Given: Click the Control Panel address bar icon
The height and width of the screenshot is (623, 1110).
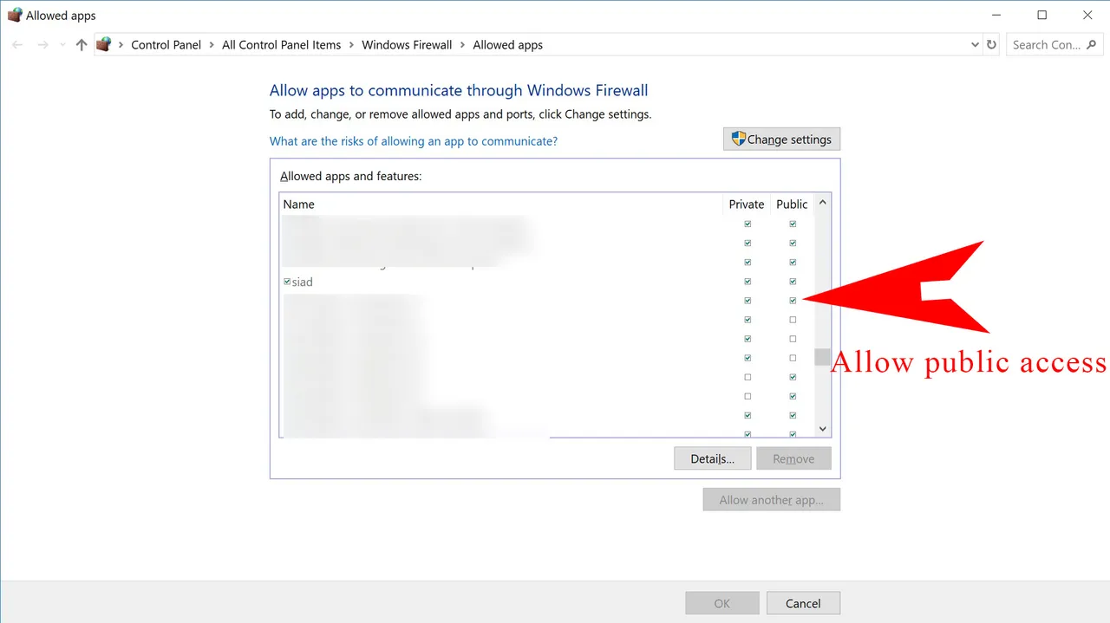Looking at the screenshot, I should 105,44.
